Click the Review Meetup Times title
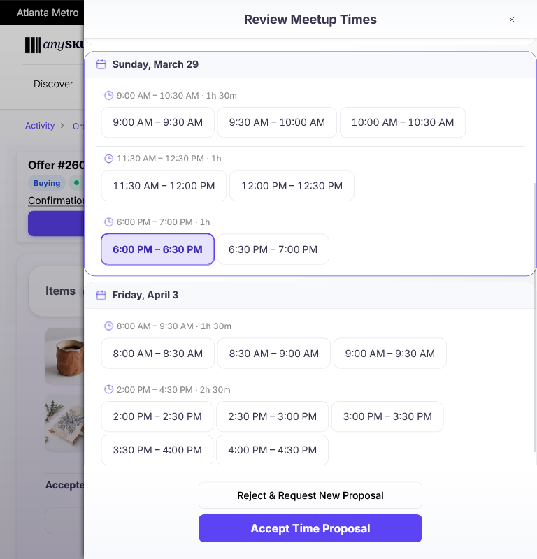 (310, 20)
